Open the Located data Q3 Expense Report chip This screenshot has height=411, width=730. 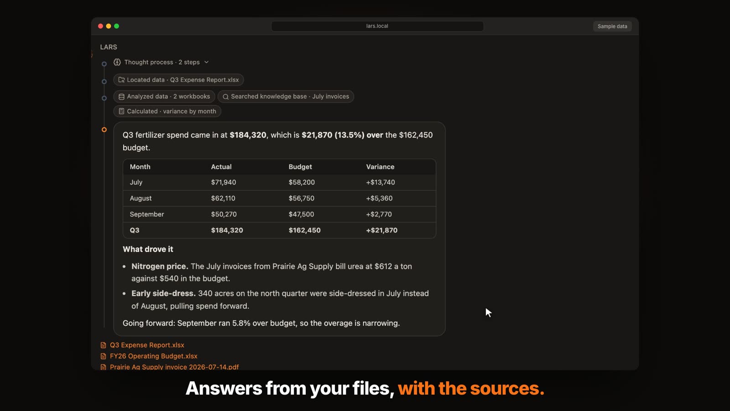click(x=178, y=80)
